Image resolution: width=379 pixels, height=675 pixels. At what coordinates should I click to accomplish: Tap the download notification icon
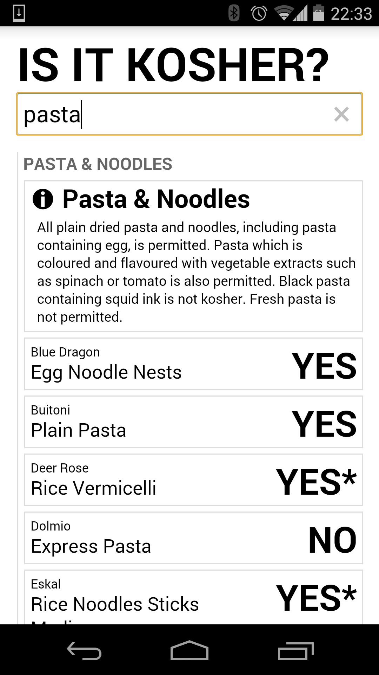pos(19,13)
